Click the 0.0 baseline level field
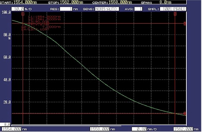The height and width of the screenshot is (132, 202). (x=5, y=125)
